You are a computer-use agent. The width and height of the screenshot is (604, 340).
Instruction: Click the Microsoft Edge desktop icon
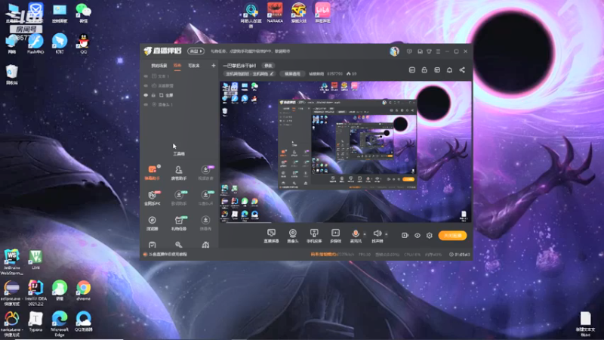(x=60, y=323)
